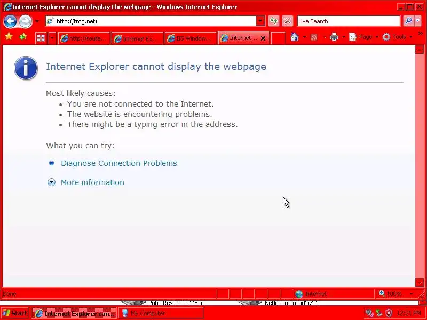The image size is (427, 320).
Task: Expand the More information section
Action: coord(92,182)
